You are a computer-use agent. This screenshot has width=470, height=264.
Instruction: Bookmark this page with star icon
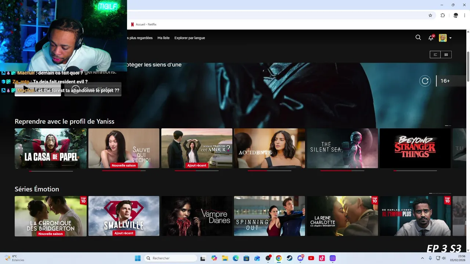coord(430,15)
